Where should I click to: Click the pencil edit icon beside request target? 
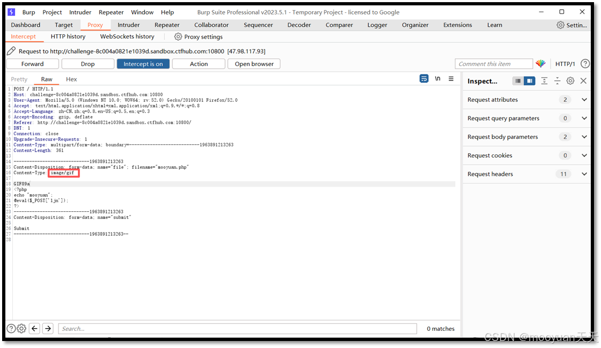tap(11, 51)
